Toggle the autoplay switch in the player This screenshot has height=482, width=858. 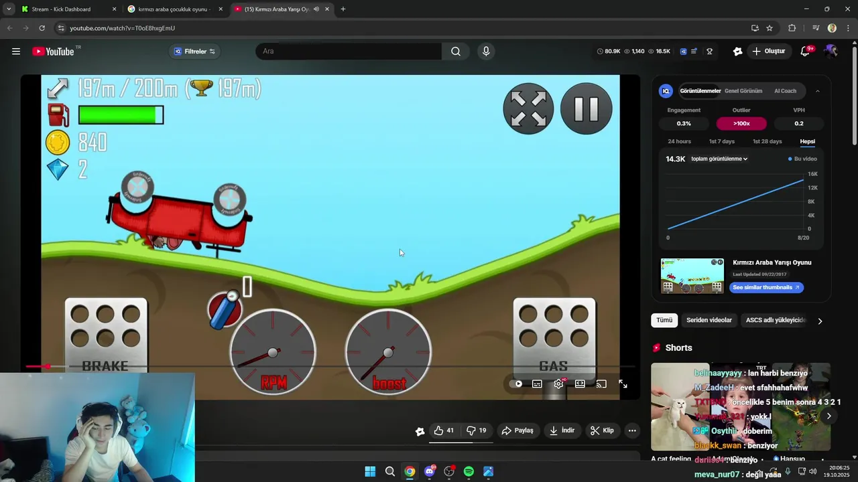pos(517,384)
